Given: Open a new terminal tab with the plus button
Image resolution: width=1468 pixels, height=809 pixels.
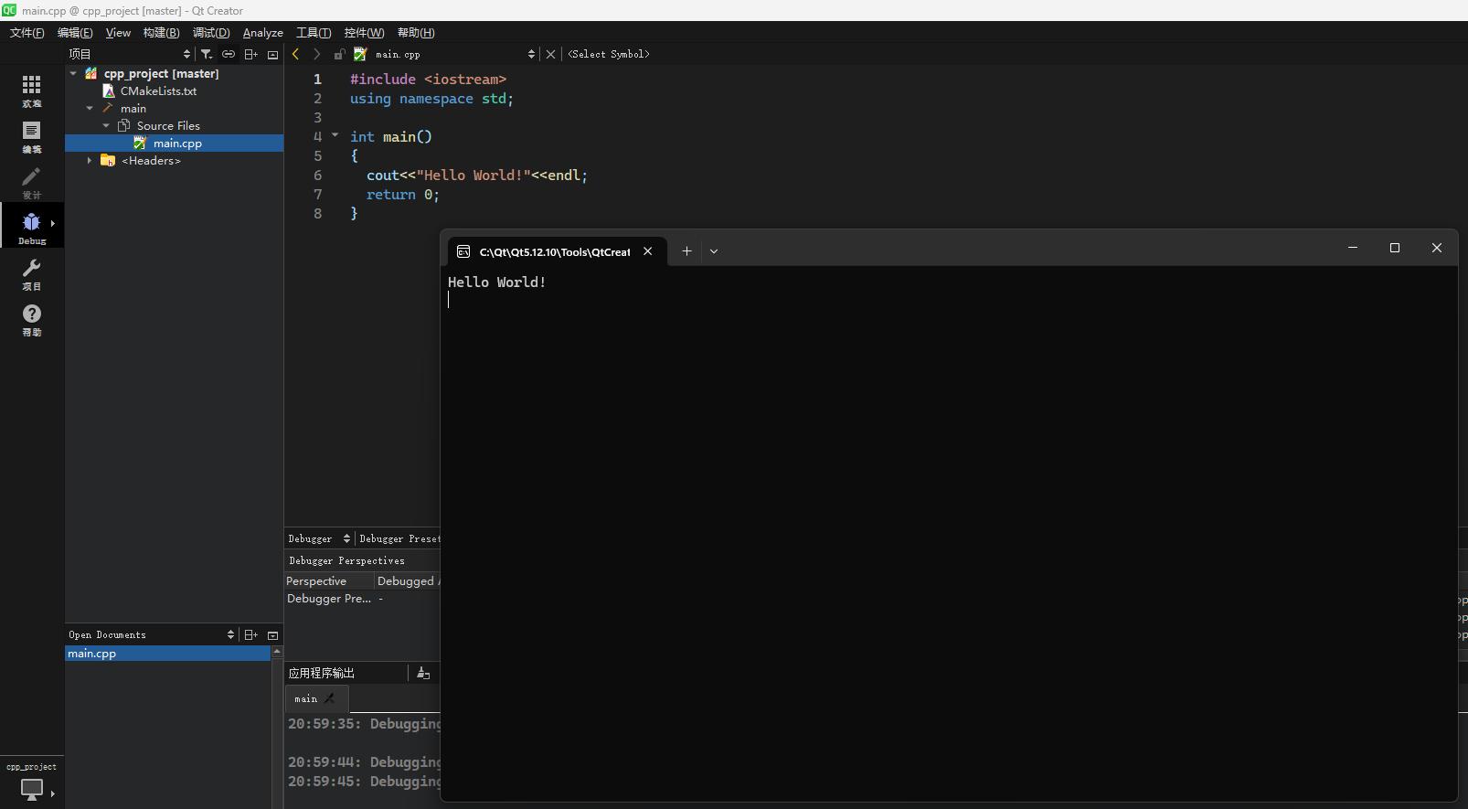Looking at the screenshot, I should point(686,251).
